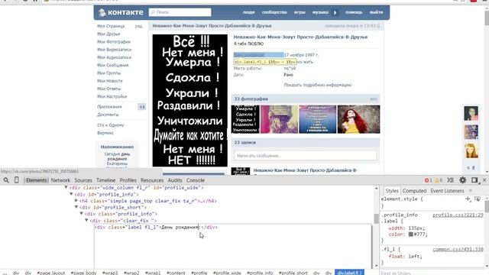Collapse the div id profile_info node
Viewport: 489px width, 275px height.
(x=71, y=194)
